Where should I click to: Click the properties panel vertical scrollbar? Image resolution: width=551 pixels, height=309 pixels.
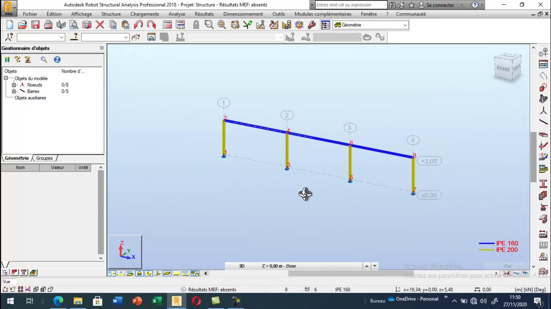click(x=101, y=212)
